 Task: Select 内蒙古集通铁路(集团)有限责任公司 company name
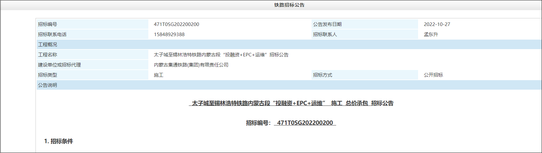pyautogui.click(x=191, y=65)
